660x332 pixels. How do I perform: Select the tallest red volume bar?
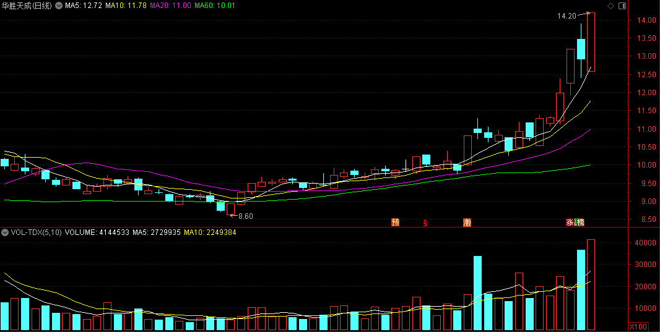pyautogui.click(x=591, y=284)
